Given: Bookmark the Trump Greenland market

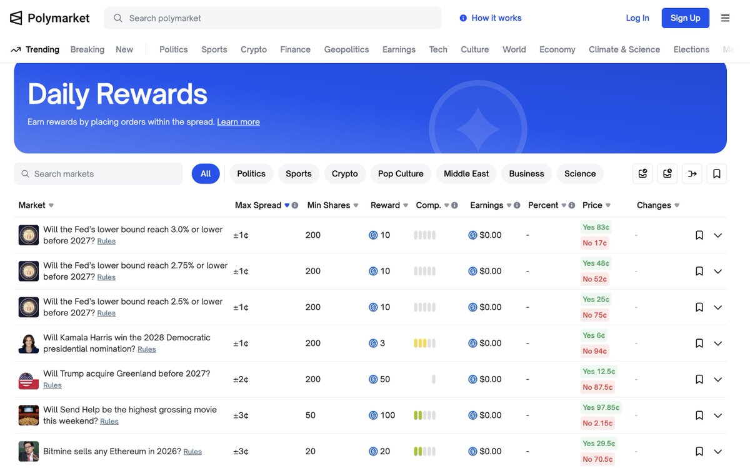Looking at the screenshot, I should click(699, 379).
